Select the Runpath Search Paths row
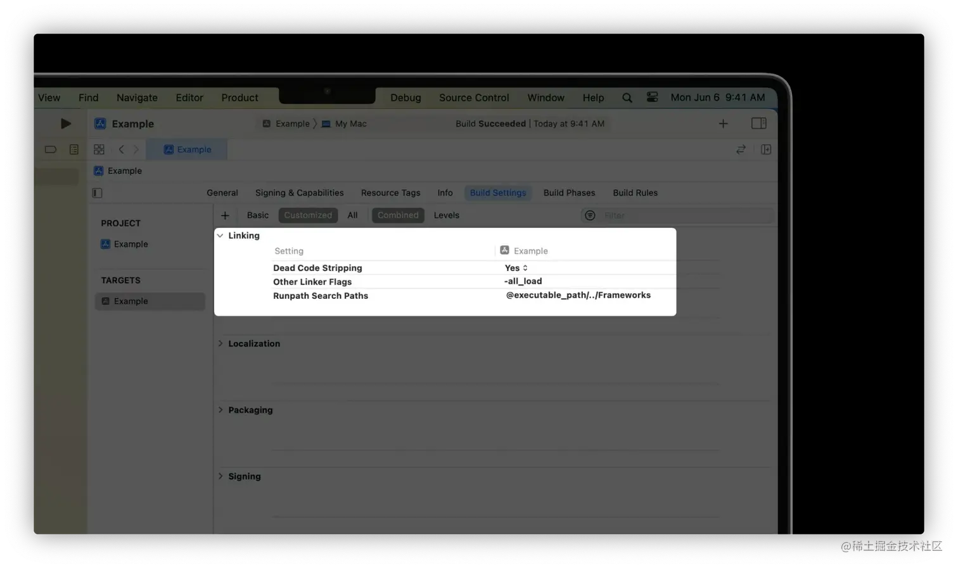Image resolution: width=958 pixels, height=568 pixels. [x=473, y=296]
